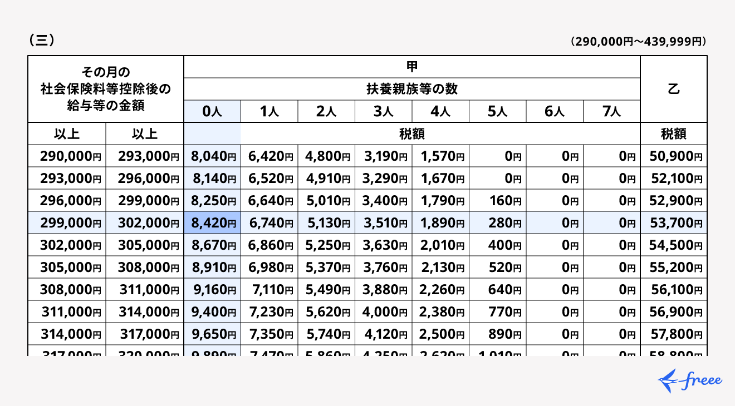Click the 7,110円 cell
The image size is (735, 406).
[x=269, y=290]
